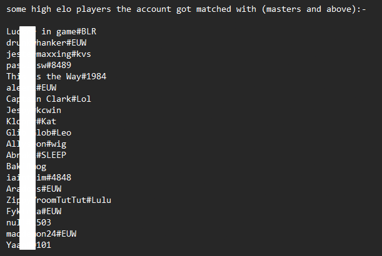Click the sixth entry ending #EUW

coord(31,87)
